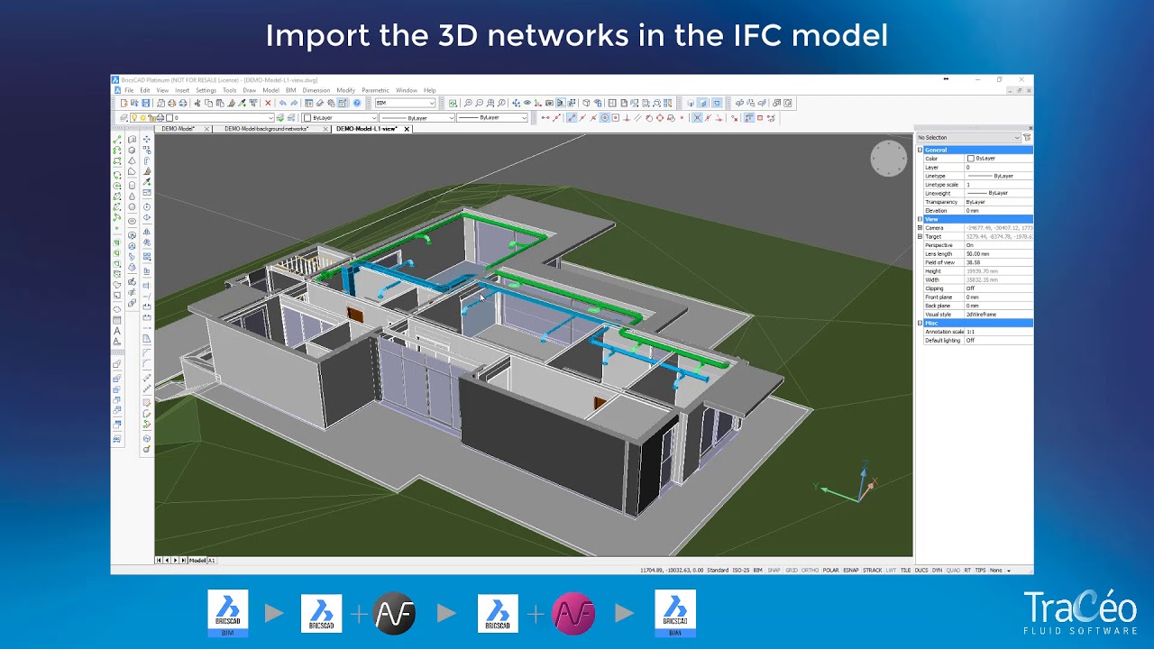Click the STRACK button in status bar
The width and height of the screenshot is (1154, 649).
pyautogui.click(x=873, y=570)
